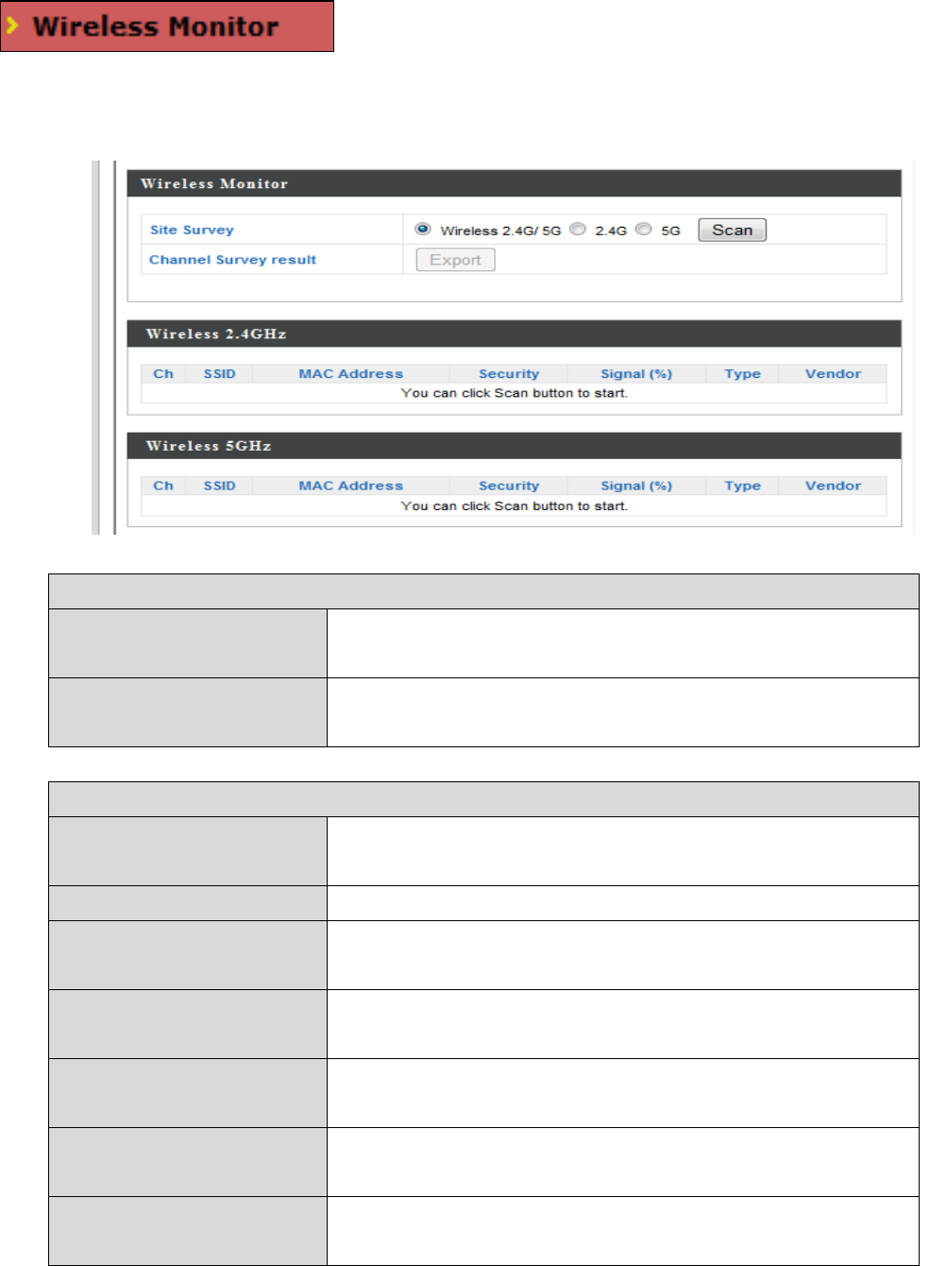Screen dimensions: 930x1266
Task: Click Signal (%) header in Wireless 5GHz table
Action: (636, 486)
